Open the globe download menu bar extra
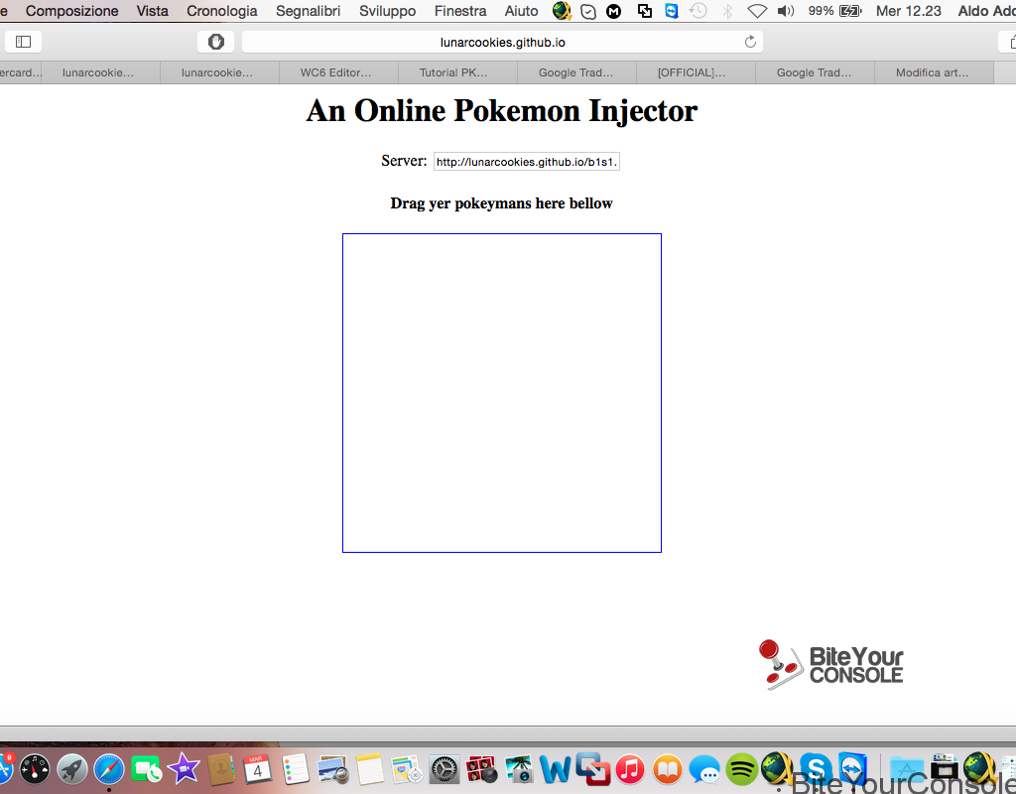Image resolution: width=1016 pixels, height=794 pixels. [562, 11]
